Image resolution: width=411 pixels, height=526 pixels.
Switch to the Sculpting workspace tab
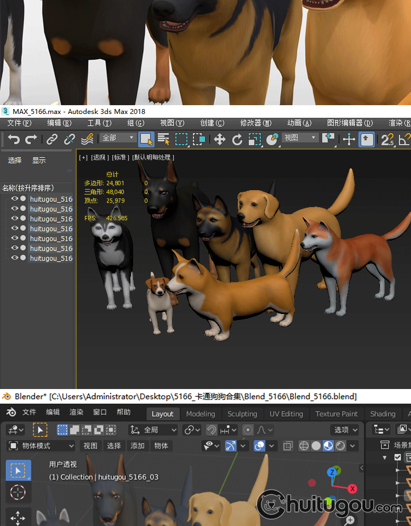click(x=242, y=414)
